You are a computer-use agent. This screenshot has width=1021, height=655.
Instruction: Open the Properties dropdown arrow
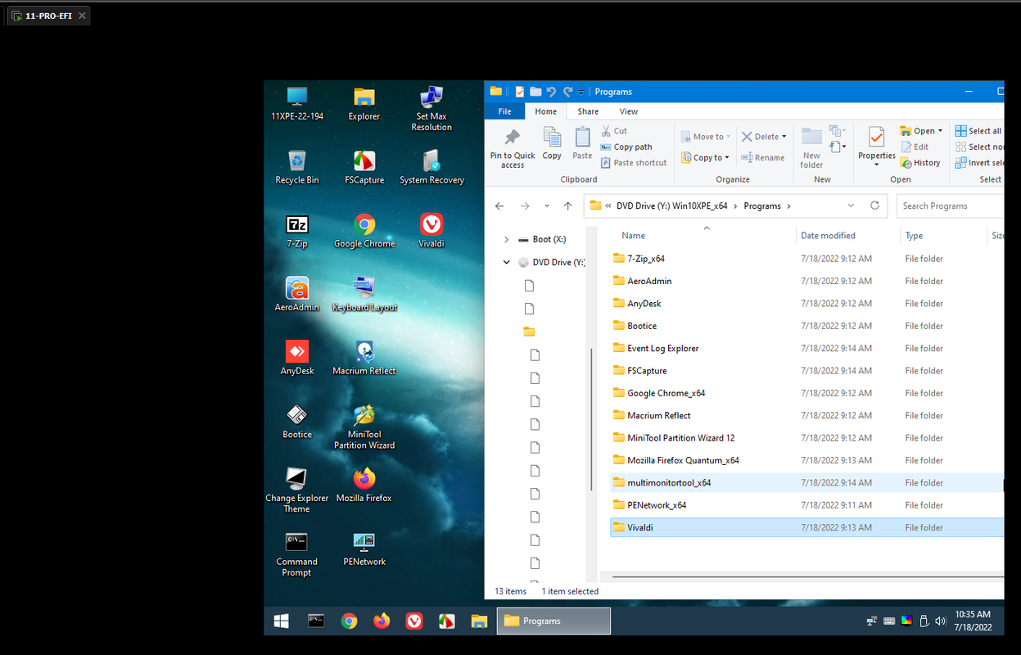(x=877, y=165)
